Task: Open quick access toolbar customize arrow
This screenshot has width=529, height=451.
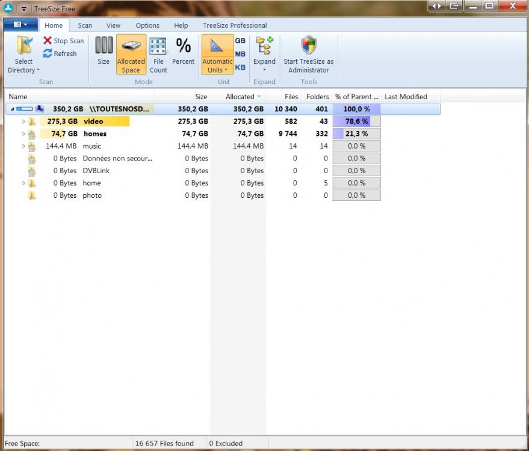Action: [23, 9]
